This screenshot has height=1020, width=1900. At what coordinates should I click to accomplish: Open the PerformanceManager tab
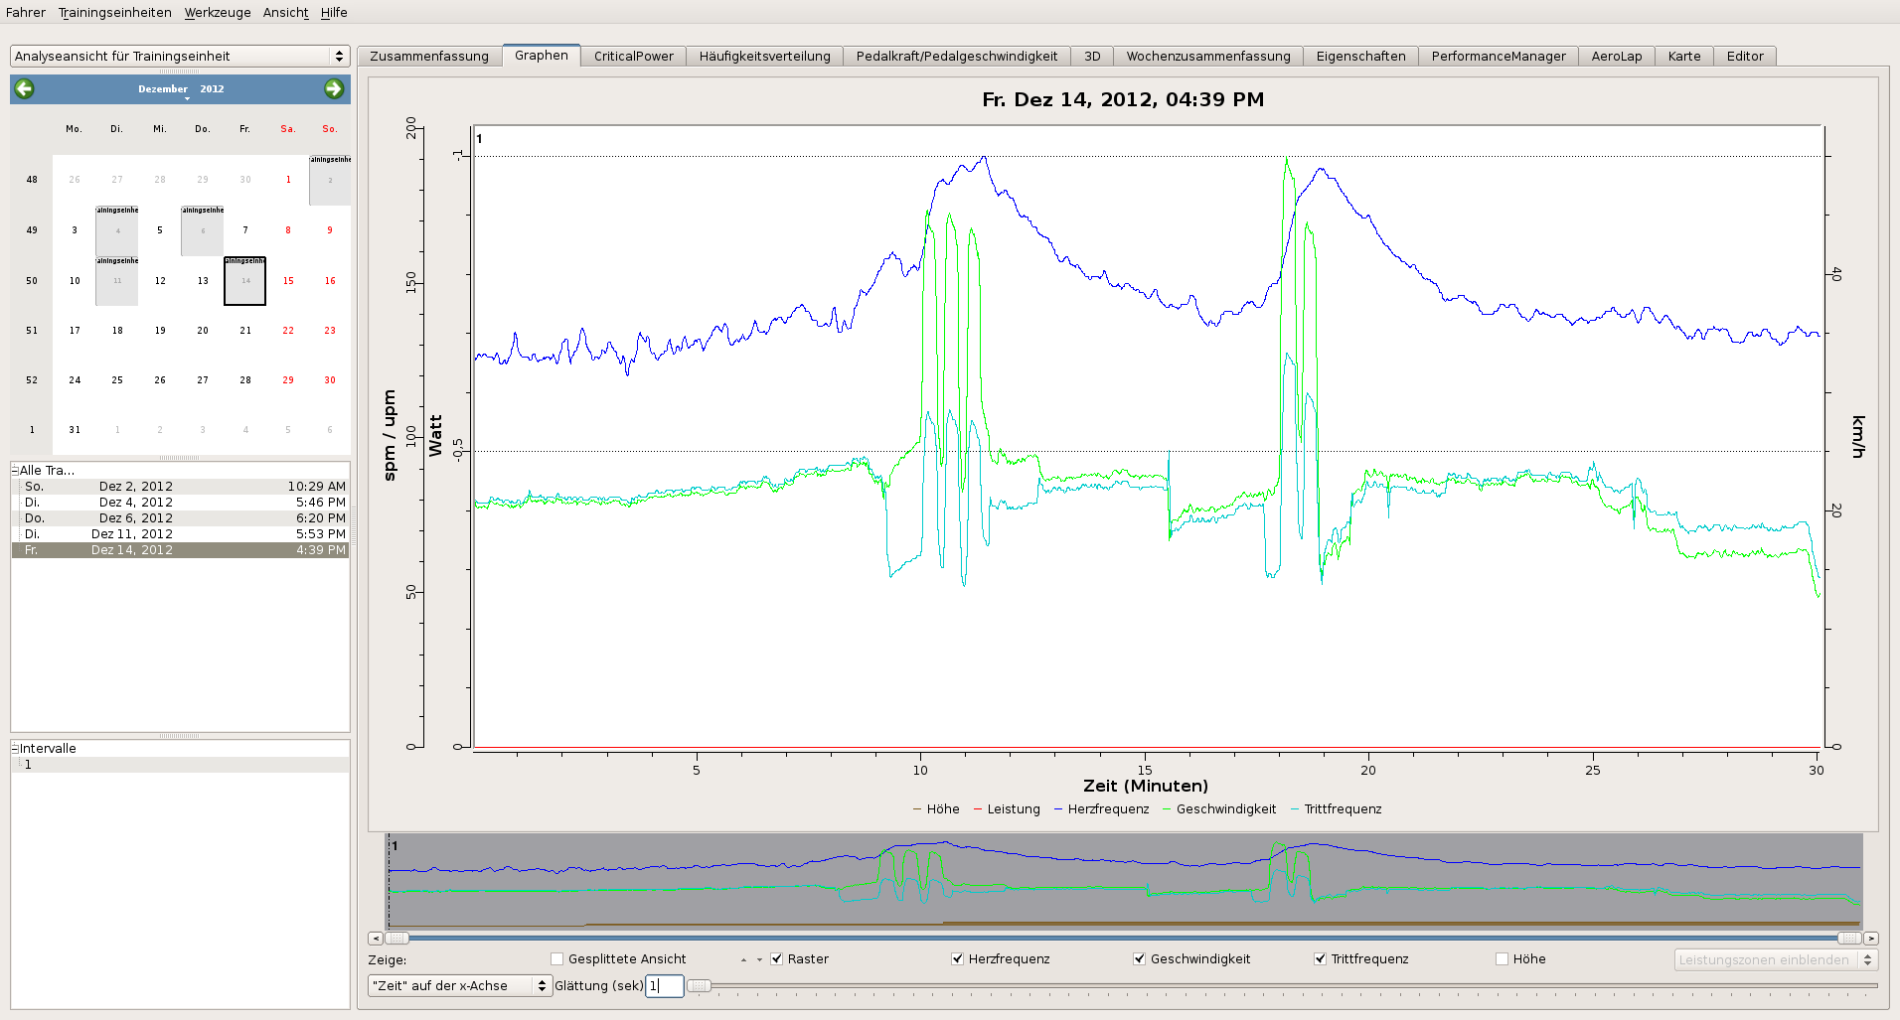(1498, 57)
